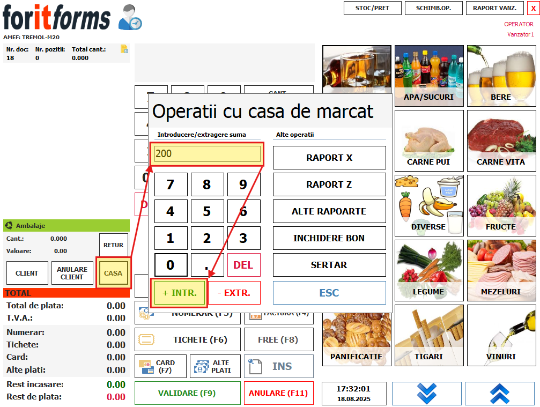Open the FRUCTE category tile

(501, 205)
